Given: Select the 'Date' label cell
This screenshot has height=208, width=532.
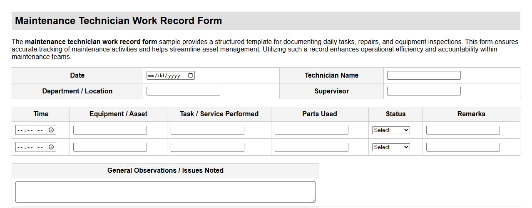Looking at the screenshot, I should (x=77, y=75).
